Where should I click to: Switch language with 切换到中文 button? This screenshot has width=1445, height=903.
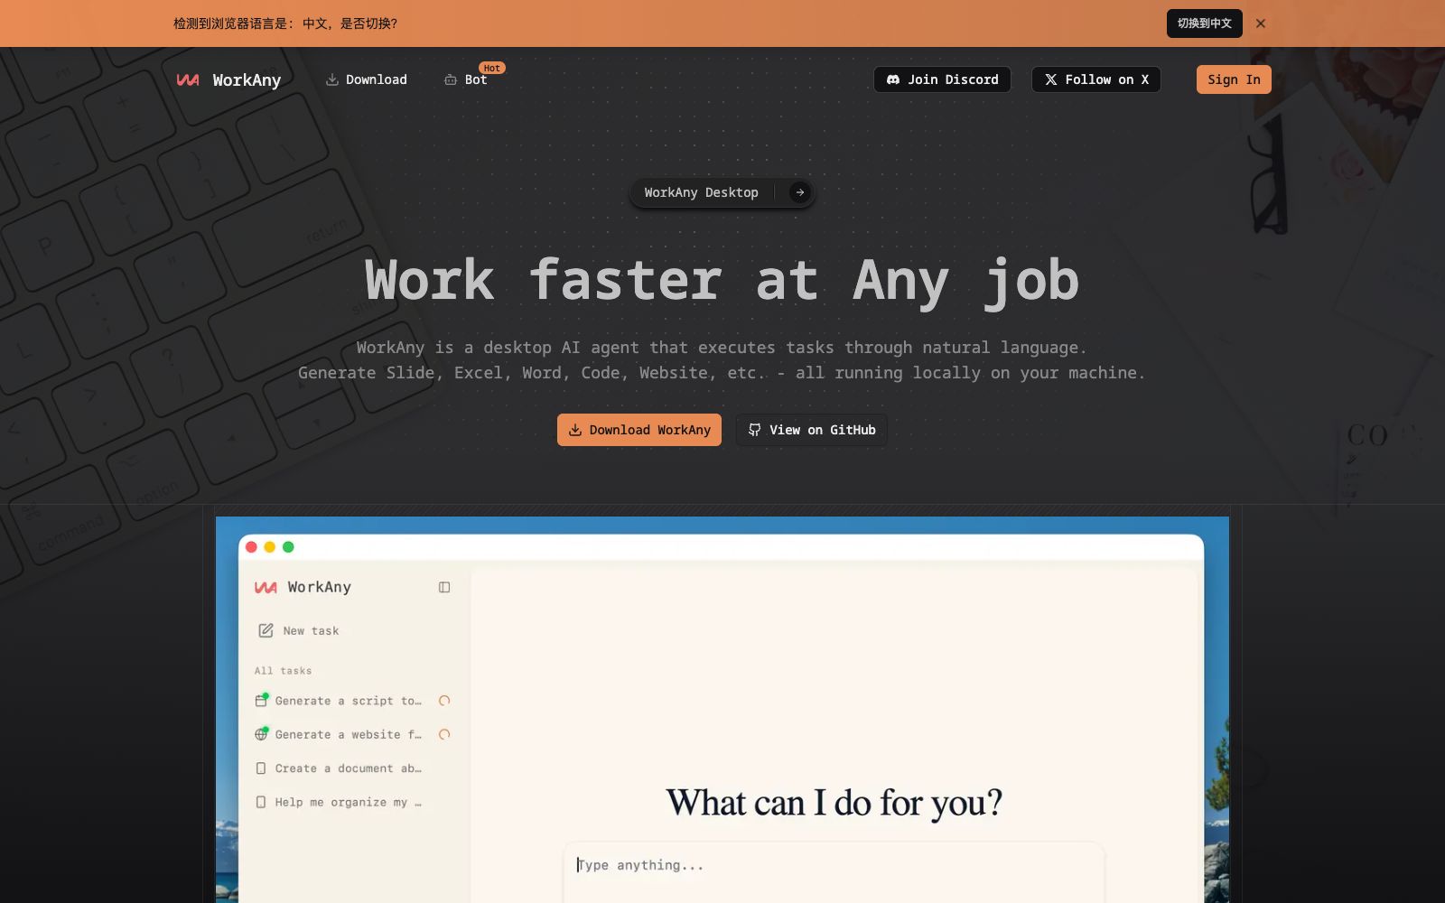(1204, 23)
